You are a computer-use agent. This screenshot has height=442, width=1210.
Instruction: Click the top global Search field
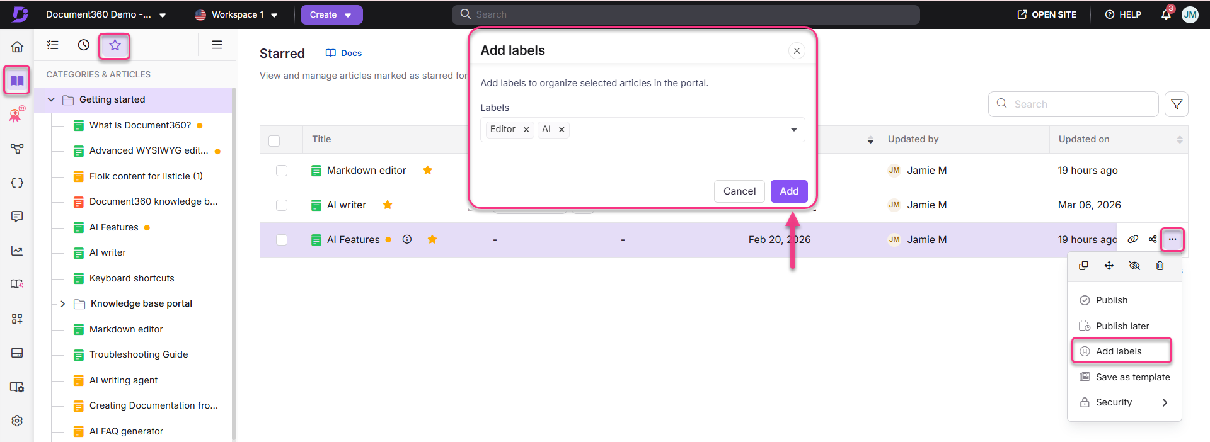pyautogui.click(x=686, y=14)
